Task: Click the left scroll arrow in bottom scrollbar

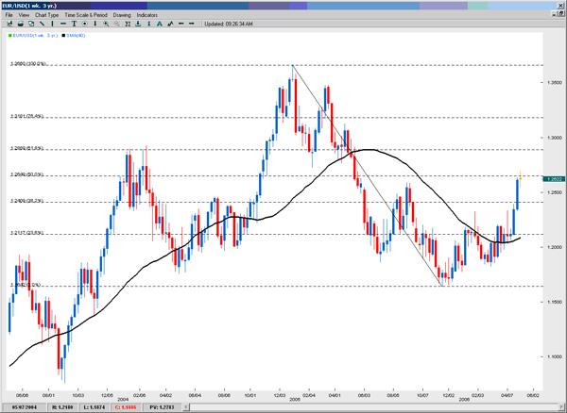Action: [x=186, y=407]
